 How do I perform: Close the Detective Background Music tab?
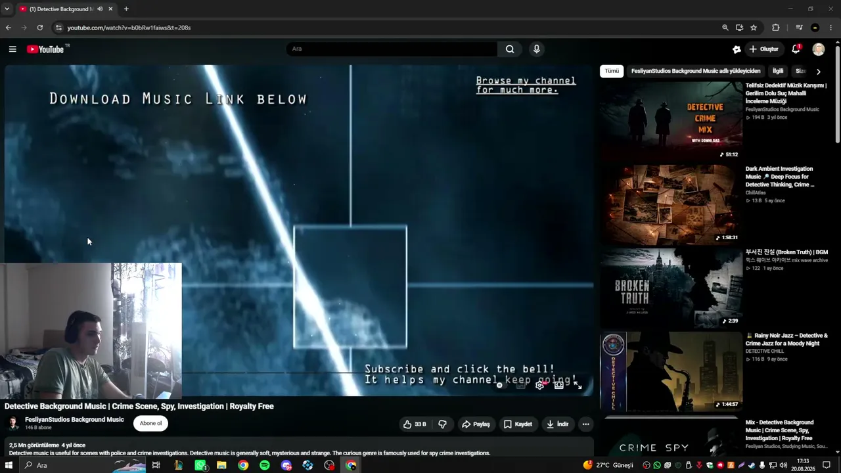point(110,9)
